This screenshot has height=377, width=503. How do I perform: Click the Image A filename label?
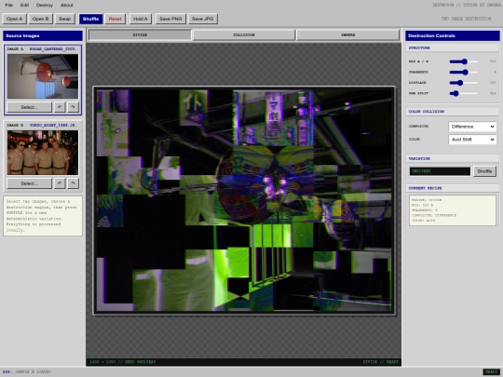tap(53, 48)
